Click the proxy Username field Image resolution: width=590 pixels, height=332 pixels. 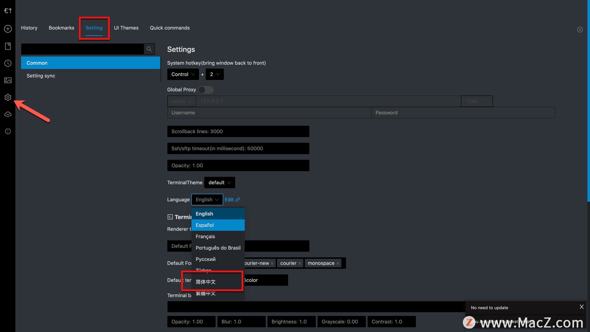(x=269, y=113)
